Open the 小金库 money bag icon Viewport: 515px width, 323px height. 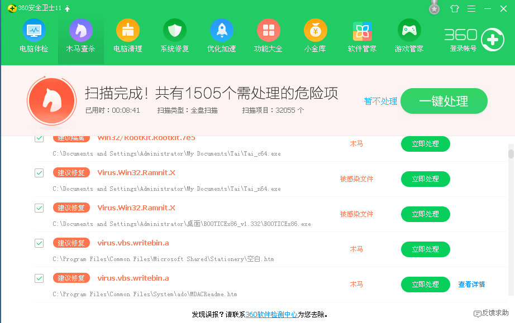[315, 30]
